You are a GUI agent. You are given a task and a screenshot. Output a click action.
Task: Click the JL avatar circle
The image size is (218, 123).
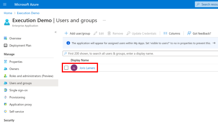[x=74, y=68]
